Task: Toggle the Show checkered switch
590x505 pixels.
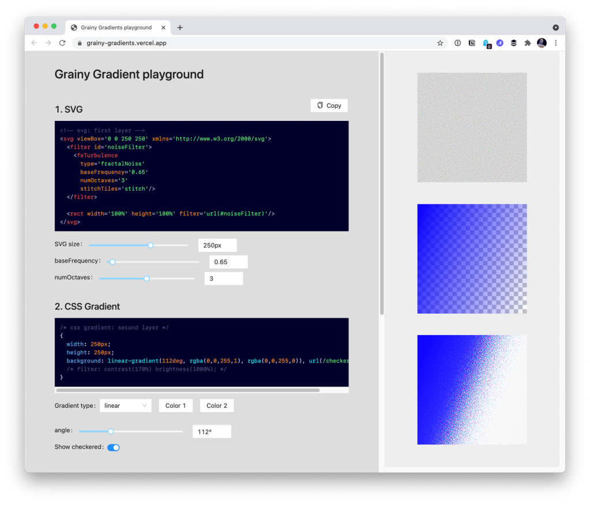Action: pos(114,447)
